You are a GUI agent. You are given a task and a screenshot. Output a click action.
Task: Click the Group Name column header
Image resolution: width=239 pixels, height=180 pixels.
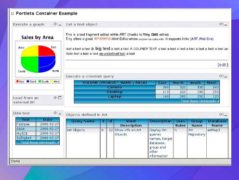pyautogui.click(x=197, y=123)
